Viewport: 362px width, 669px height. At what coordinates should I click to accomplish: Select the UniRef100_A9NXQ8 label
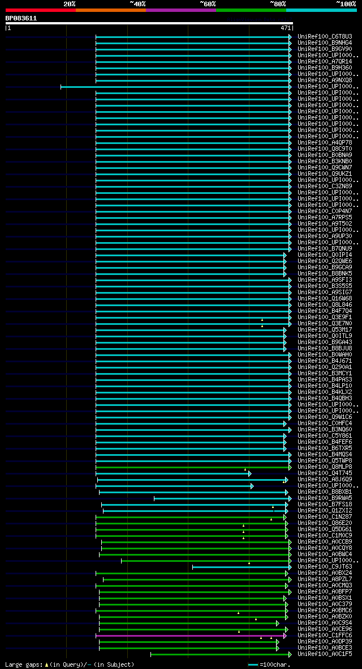[325, 80]
